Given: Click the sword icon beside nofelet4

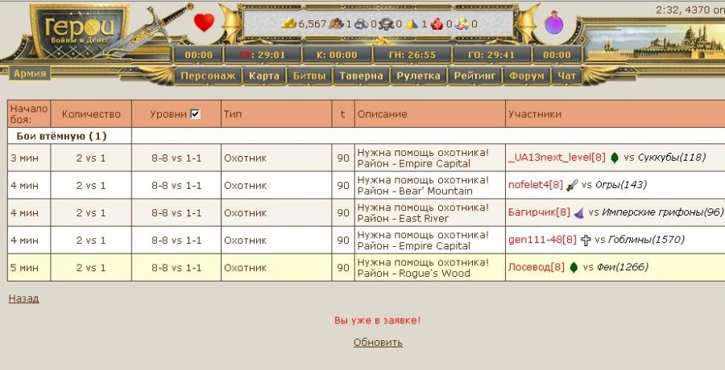Looking at the screenshot, I should (x=572, y=185).
